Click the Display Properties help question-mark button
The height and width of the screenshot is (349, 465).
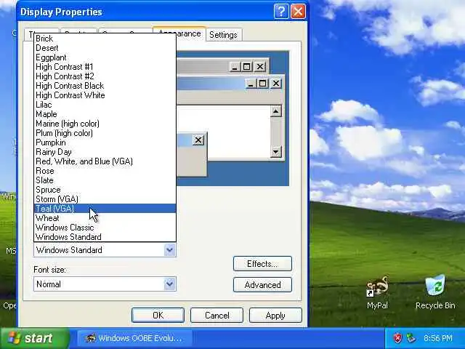tap(281, 12)
